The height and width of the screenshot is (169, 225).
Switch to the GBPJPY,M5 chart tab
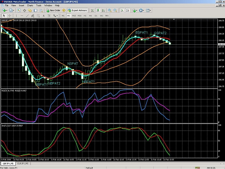[x=8, y=164]
